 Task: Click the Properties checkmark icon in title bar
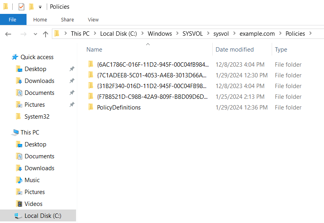[x=21, y=7]
